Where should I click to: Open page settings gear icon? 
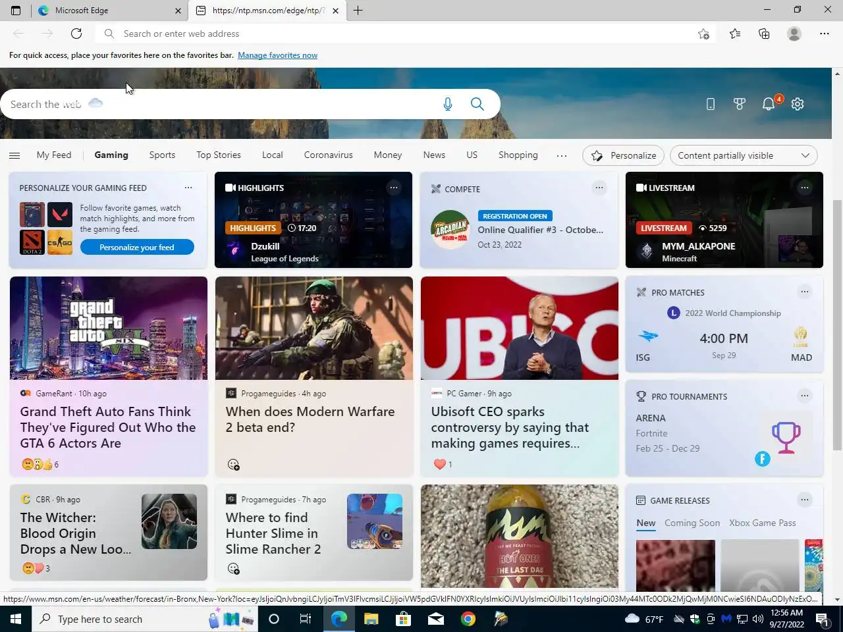tap(798, 104)
